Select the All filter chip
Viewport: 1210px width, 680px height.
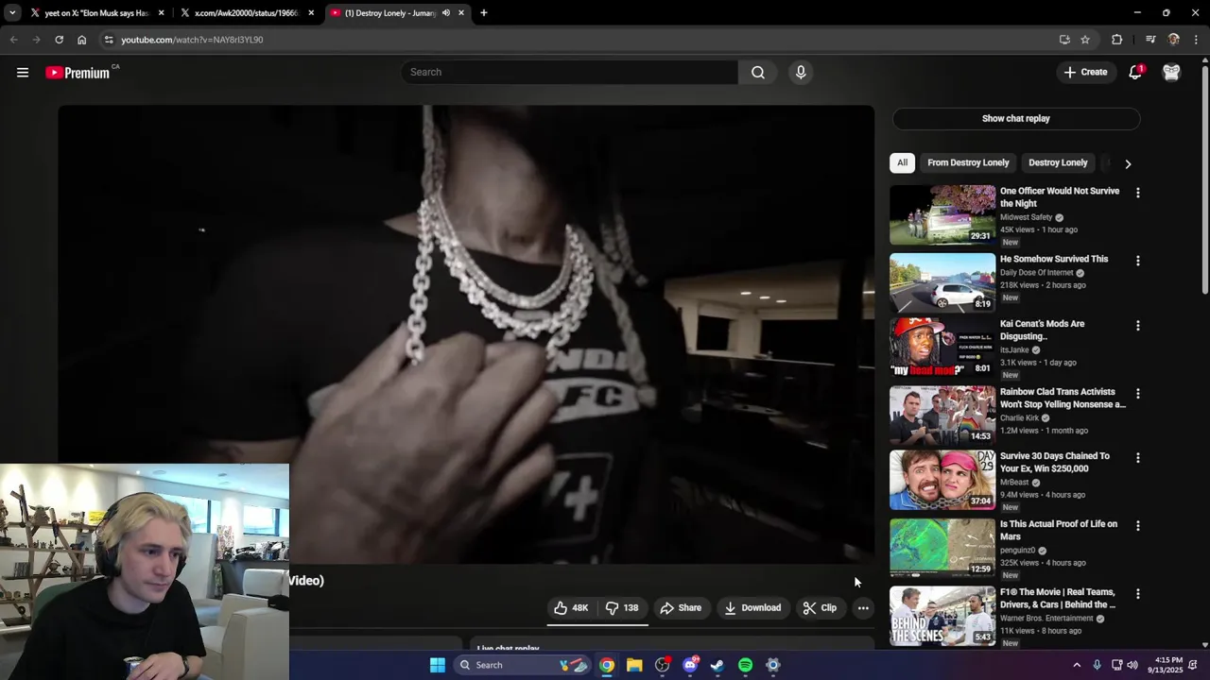[x=902, y=162]
